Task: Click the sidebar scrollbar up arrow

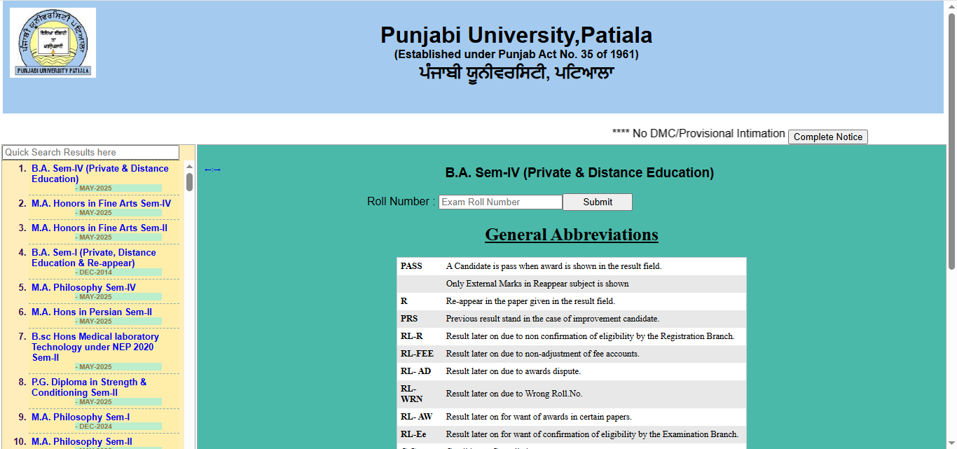Action: [188, 166]
